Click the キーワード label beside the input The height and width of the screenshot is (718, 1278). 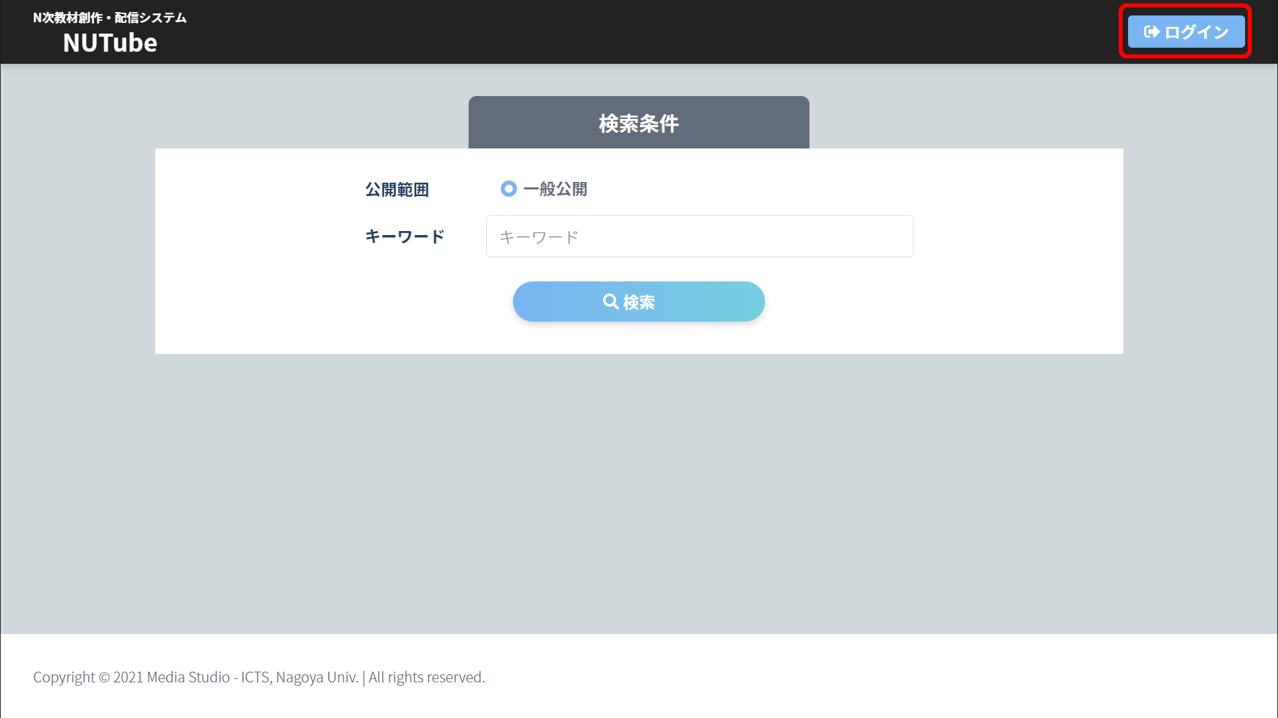[405, 236]
